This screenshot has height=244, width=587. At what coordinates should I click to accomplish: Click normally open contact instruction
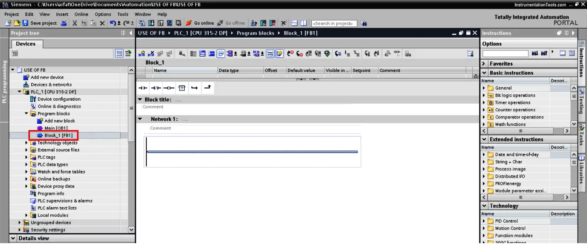[x=143, y=88]
